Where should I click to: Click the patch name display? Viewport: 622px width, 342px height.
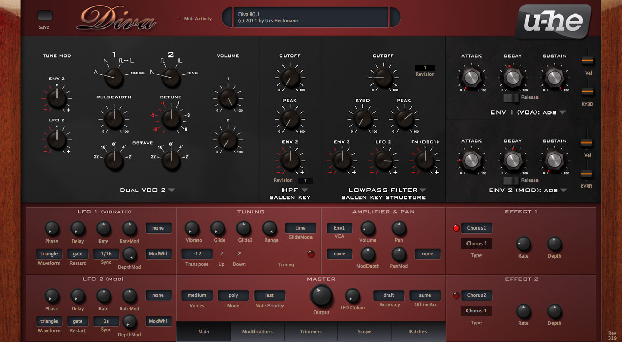(312, 18)
